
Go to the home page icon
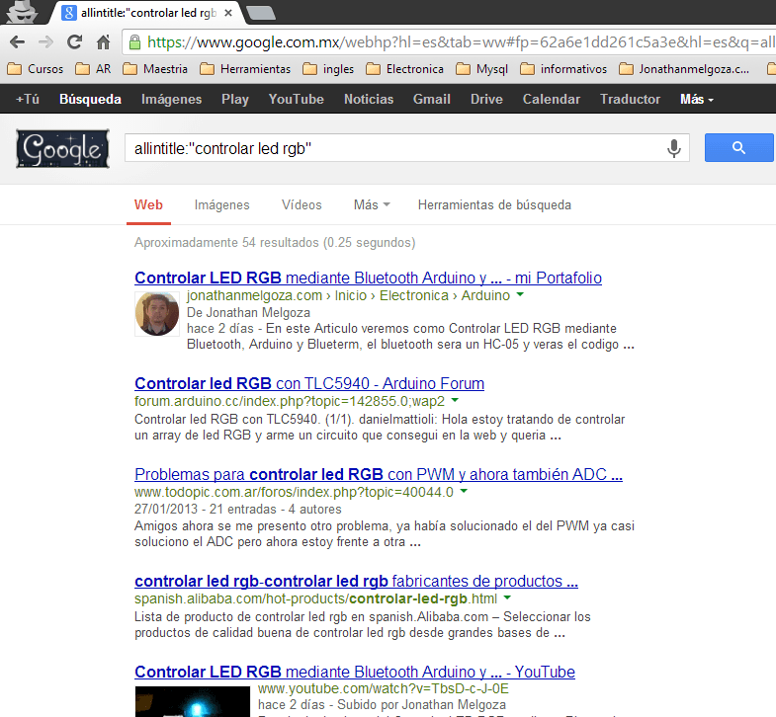pos(103,42)
